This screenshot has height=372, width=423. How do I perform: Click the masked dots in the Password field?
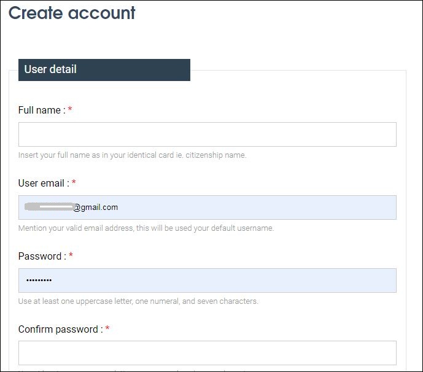pos(39,281)
